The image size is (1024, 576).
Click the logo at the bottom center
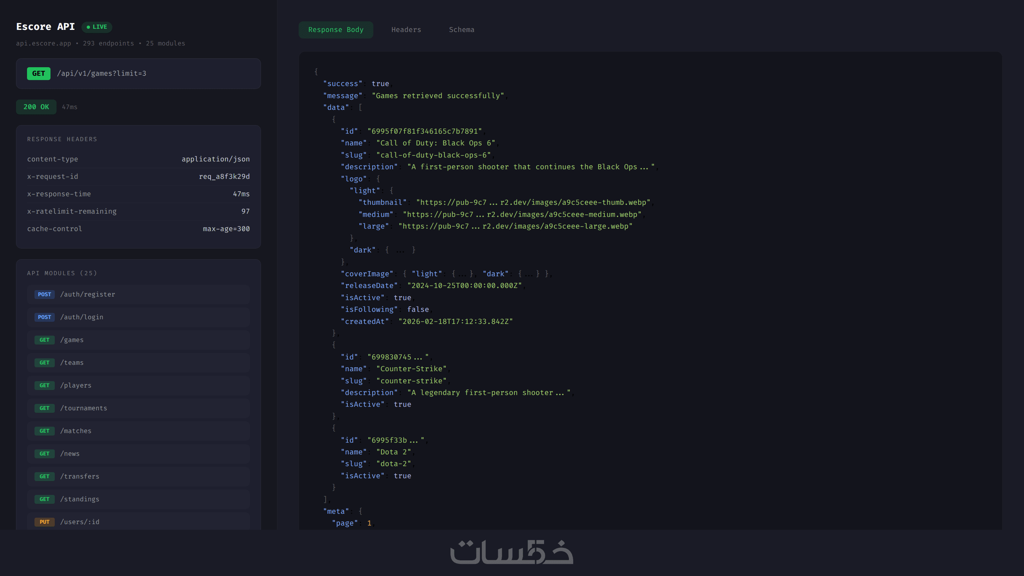pos(512,552)
